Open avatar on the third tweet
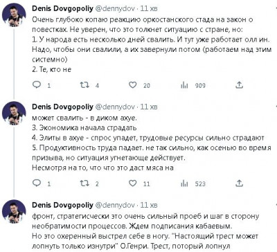The height and width of the screenshot is (252, 277). pos(14,212)
